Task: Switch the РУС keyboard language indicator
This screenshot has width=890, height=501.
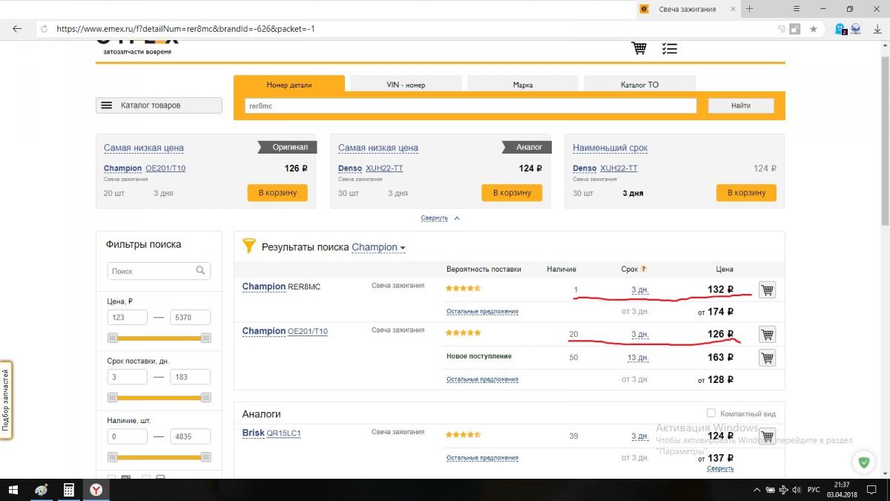Action: 814,490
